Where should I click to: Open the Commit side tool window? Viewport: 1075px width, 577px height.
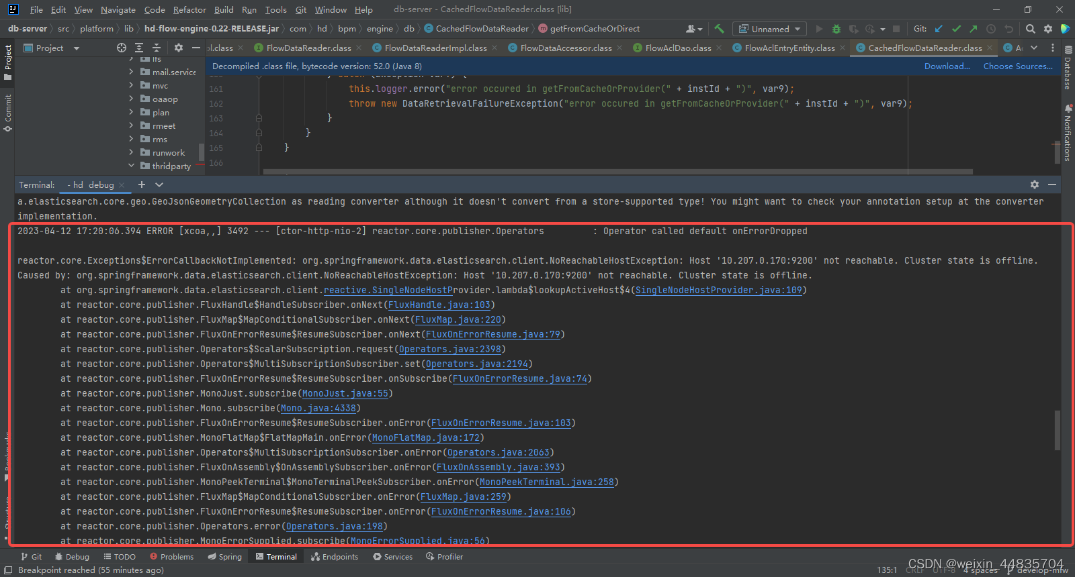coord(7,113)
